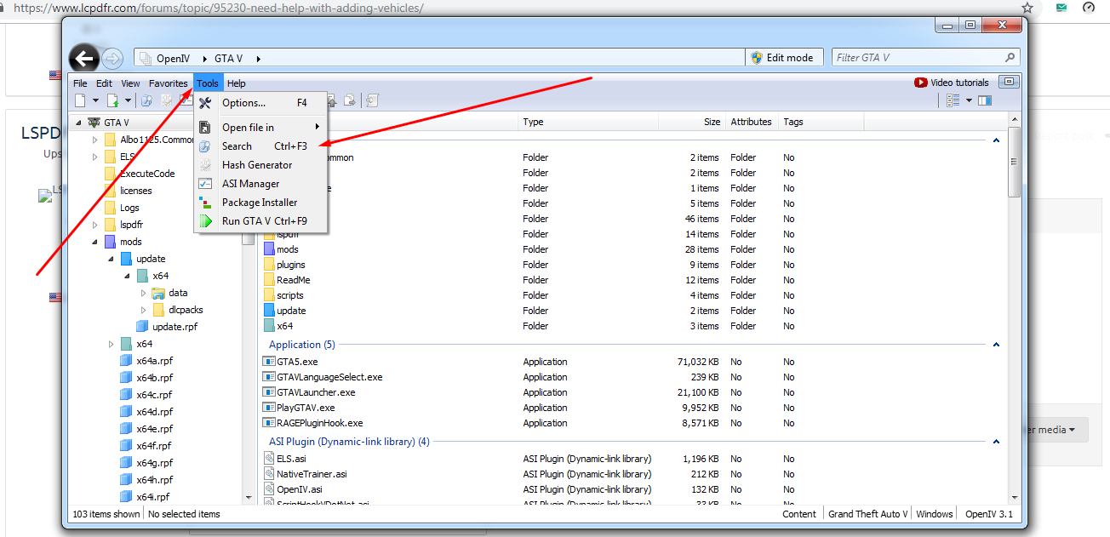1110x537 pixels.
Task: Click the black Back navigation arrow
Action: (83, 58)
